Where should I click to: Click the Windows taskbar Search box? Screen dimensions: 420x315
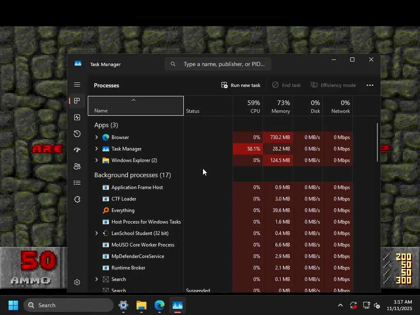coord(68,305)
